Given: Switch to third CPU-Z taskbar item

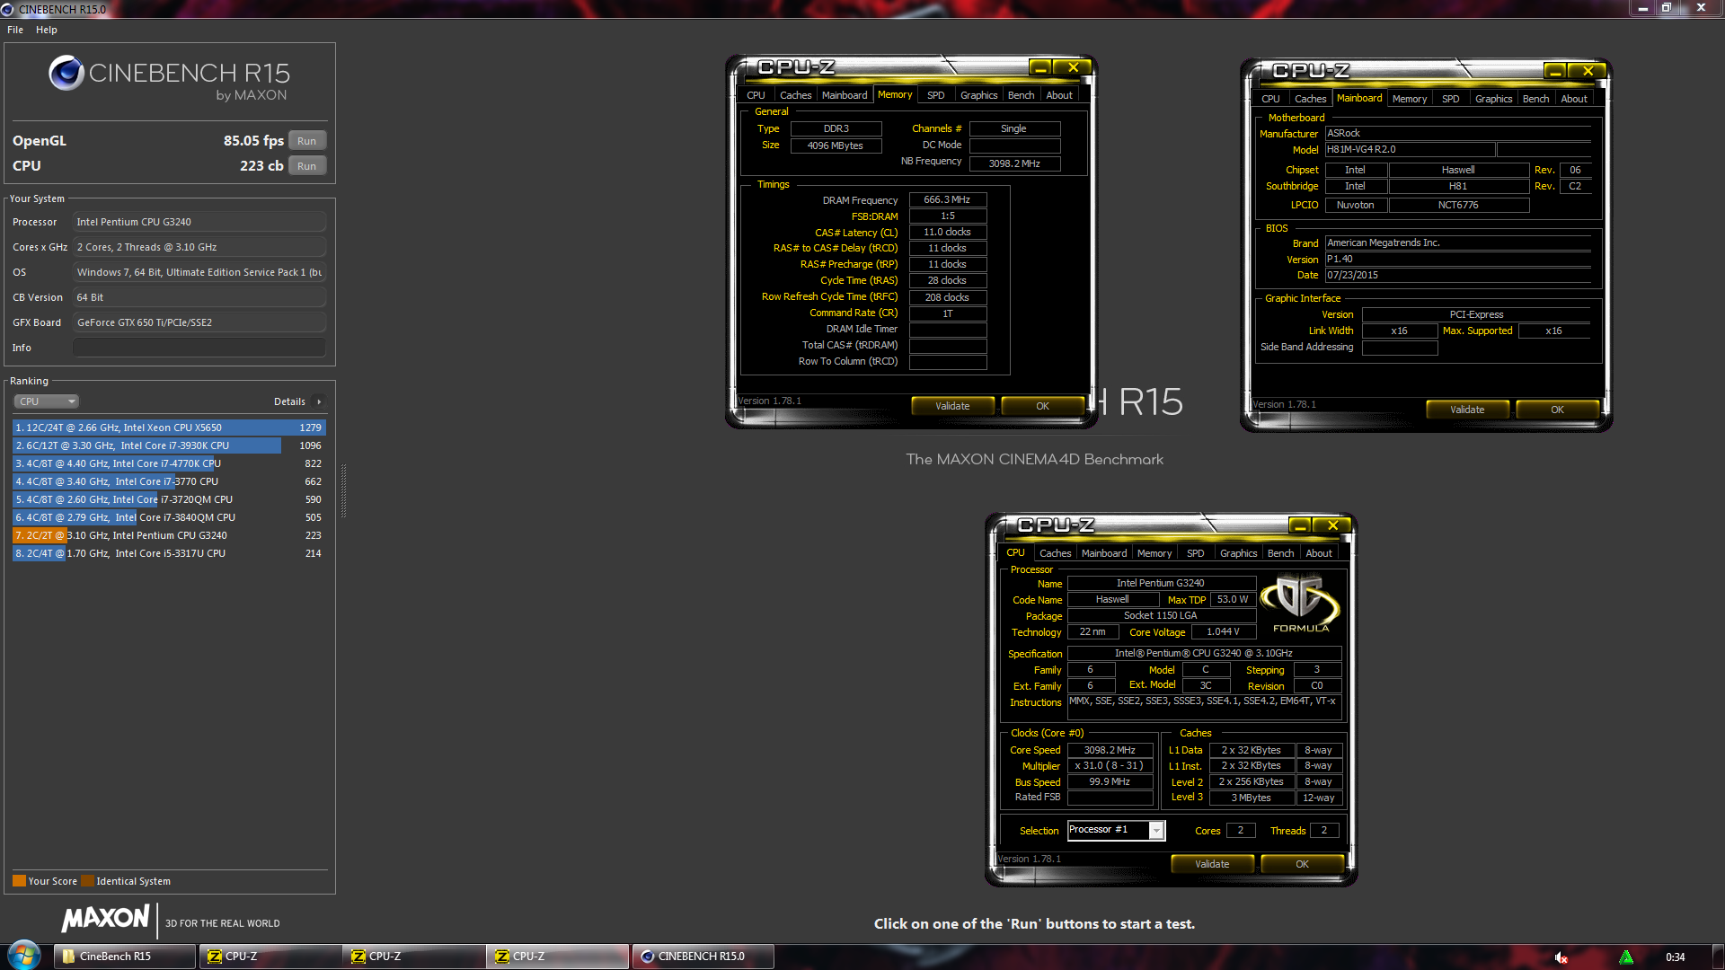Looking at the screenshot, I should (x=557, y=957).
